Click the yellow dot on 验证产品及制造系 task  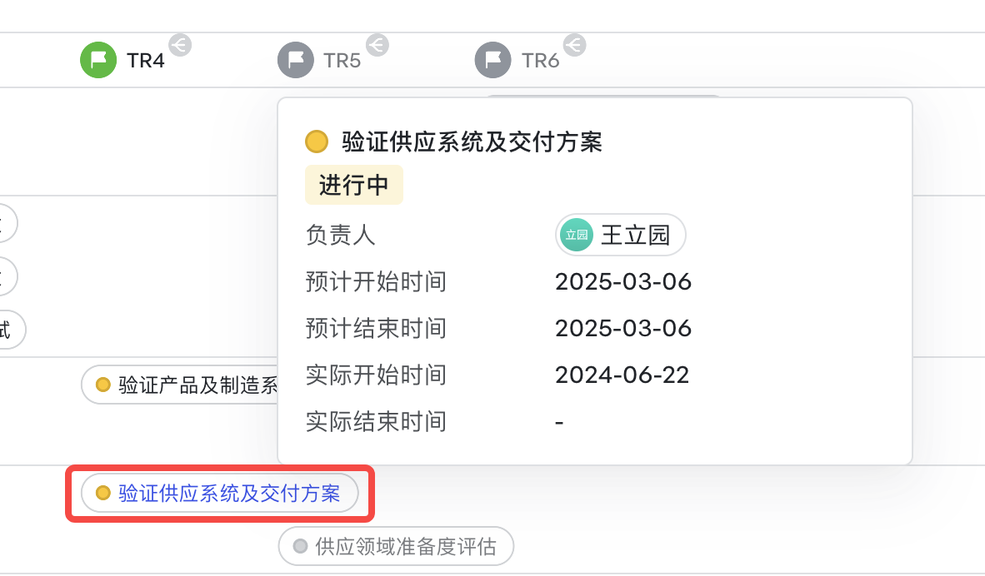(103, 385)
